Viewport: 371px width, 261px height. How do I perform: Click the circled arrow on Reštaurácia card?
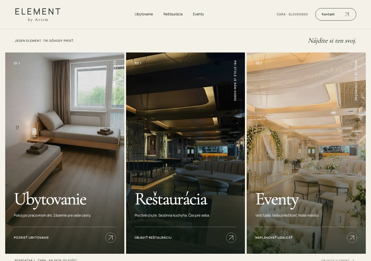pos(231,238)
